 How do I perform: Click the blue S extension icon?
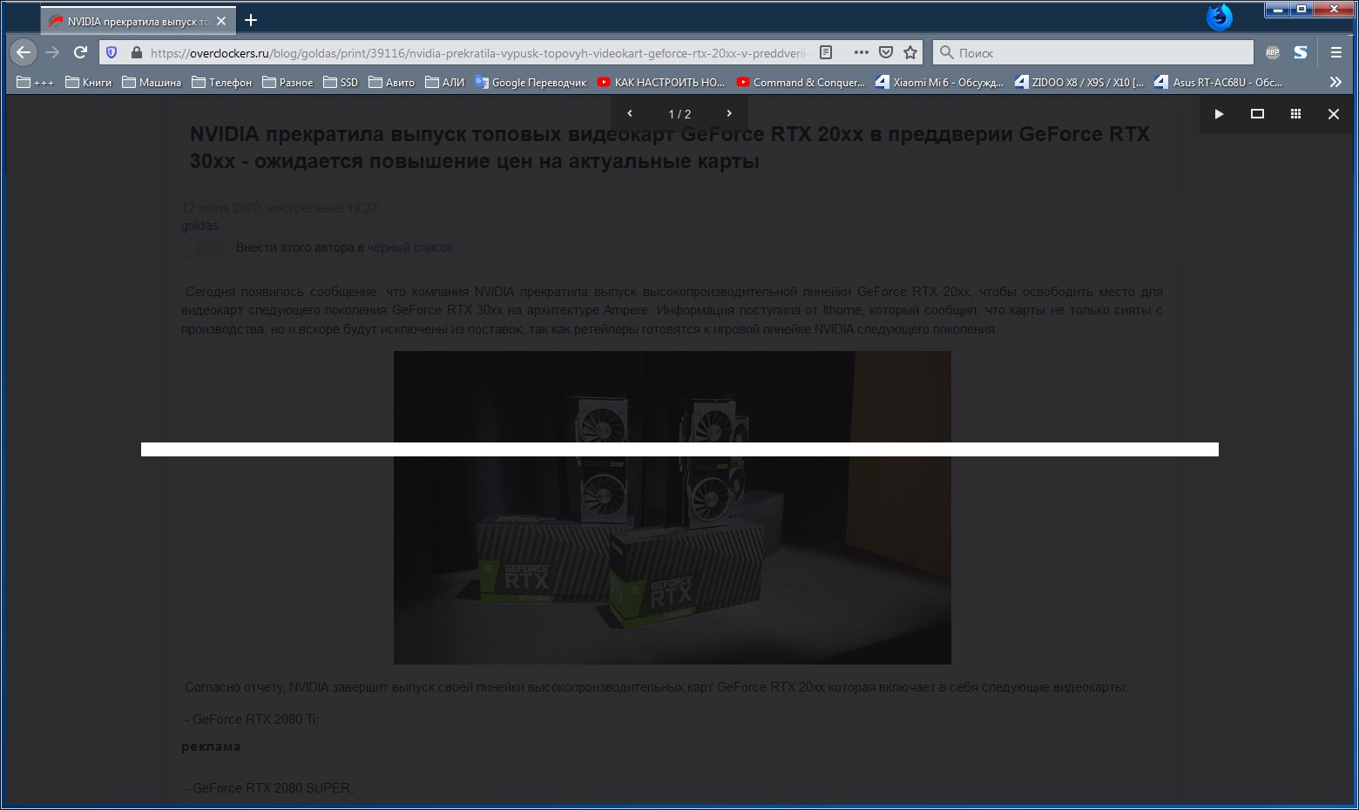pyautogui.click(x=1300, y=52)
